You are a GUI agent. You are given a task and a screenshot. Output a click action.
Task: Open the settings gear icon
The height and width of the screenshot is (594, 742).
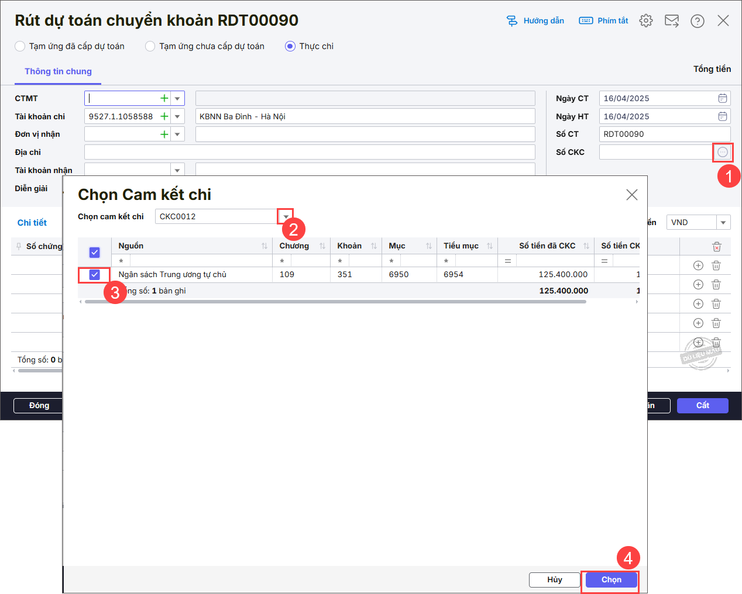(646, 21)
